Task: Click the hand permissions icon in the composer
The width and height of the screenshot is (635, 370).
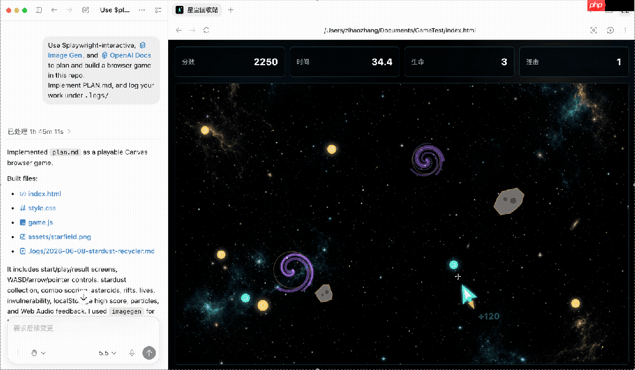Action: 34,353
